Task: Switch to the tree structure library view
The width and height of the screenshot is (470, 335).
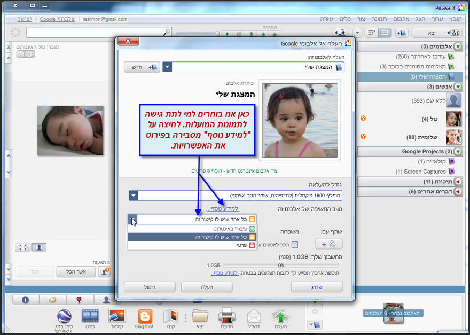Action: pos(372,33)
